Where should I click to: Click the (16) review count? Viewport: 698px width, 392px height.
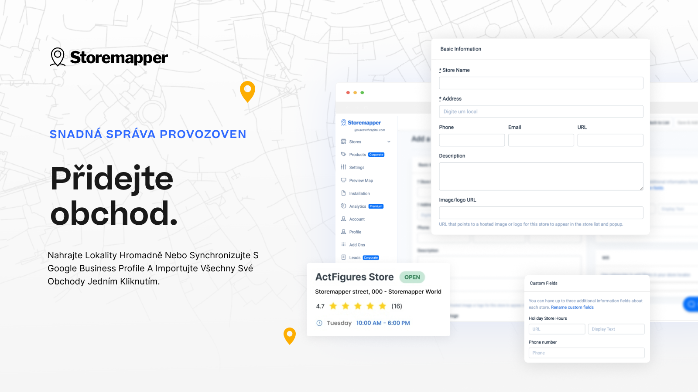[397, 306]
